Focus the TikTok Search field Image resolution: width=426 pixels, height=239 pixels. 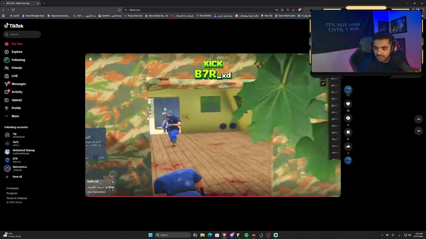point(22,34)
